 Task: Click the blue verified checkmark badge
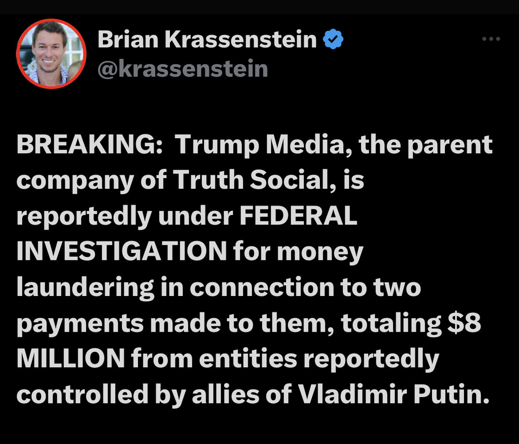click(x=332, y=41)
